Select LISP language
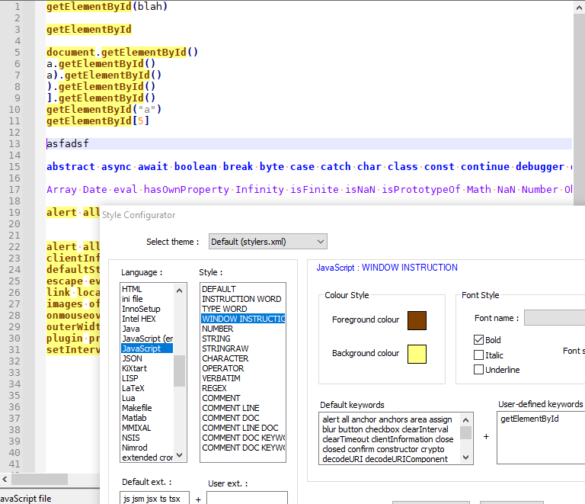The image size is (585, 504). (147, 378)
